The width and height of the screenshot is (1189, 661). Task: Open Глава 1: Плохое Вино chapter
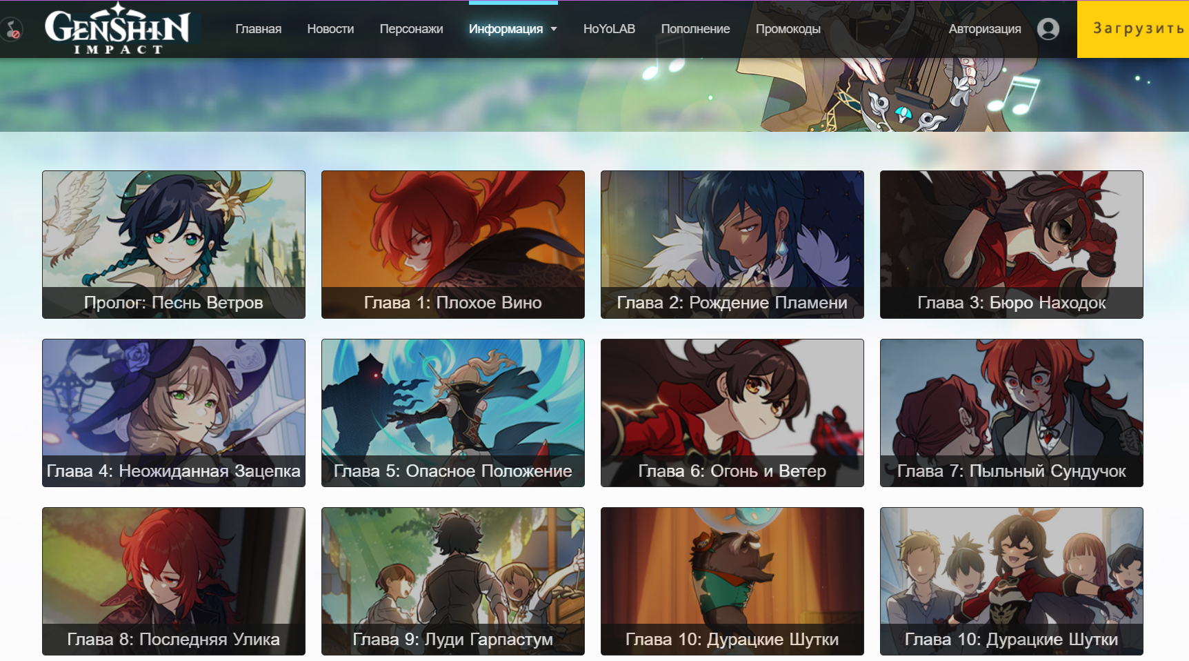pyautogui.click(x=453, y=244)
